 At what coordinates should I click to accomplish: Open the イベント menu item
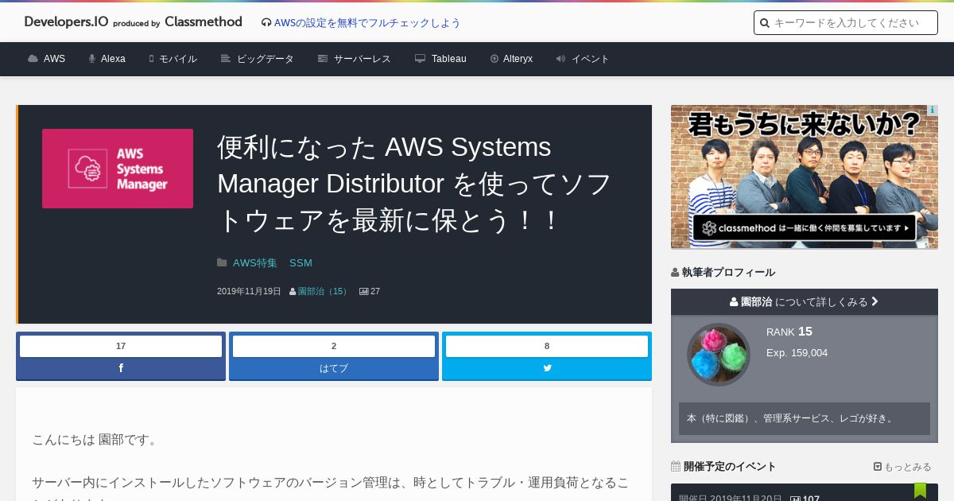tap(591, 59)
